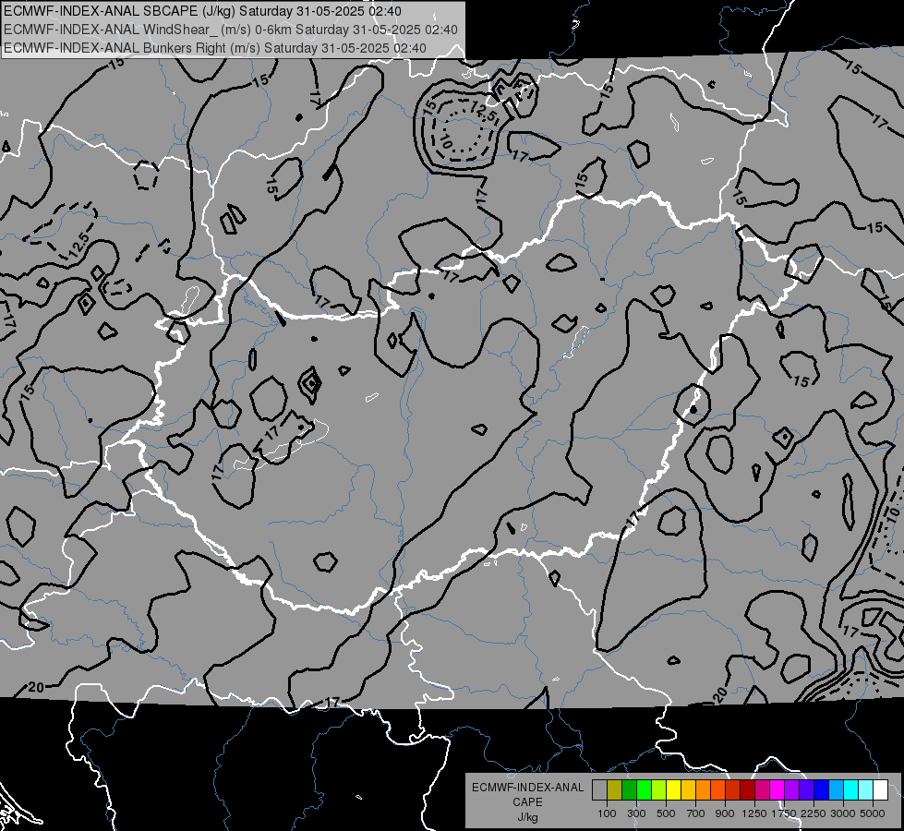Click the 700 legend tick label
Image resolution: width=904 pixels, height=831 pixels.
696,813
